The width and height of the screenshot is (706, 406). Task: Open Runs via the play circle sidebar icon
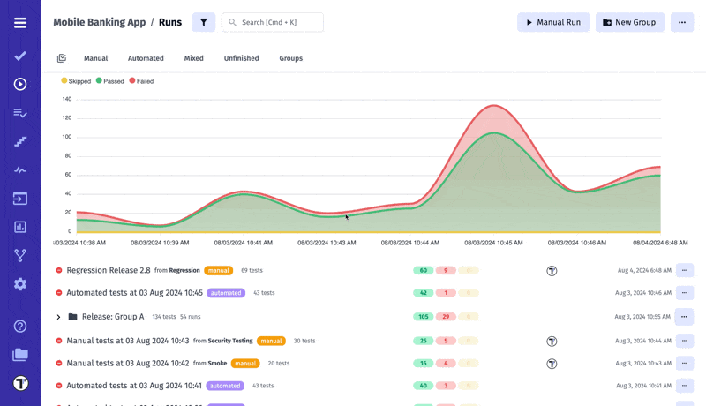coord(20,84)
